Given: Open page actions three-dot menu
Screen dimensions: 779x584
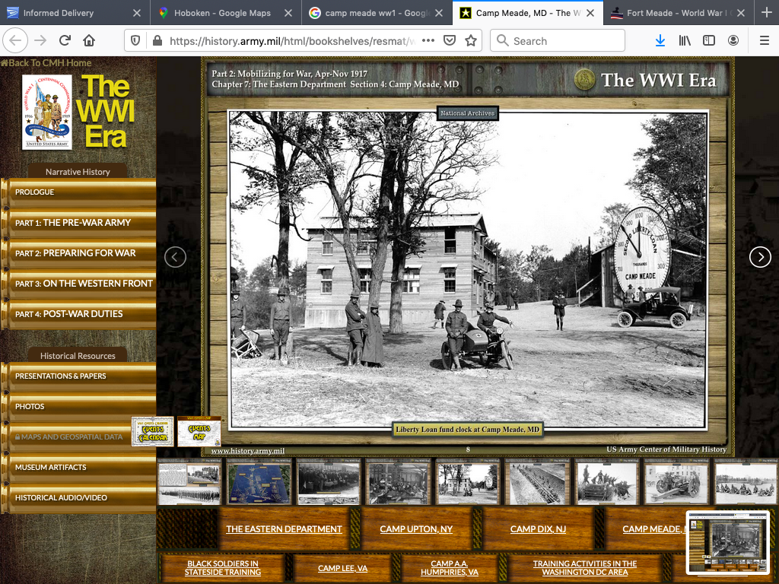Looking at the screenshot, I should [428, 41].
